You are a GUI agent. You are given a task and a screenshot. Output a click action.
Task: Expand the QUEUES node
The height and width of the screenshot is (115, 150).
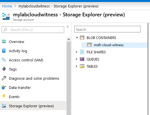pos(77,59)
